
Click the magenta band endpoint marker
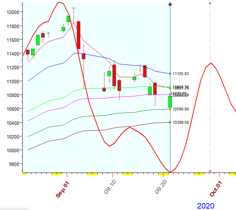pos(170,95)
